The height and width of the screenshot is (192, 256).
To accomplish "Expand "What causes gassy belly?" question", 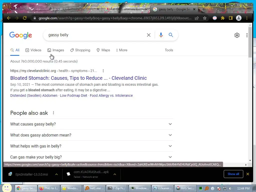I will click(91, 124).
